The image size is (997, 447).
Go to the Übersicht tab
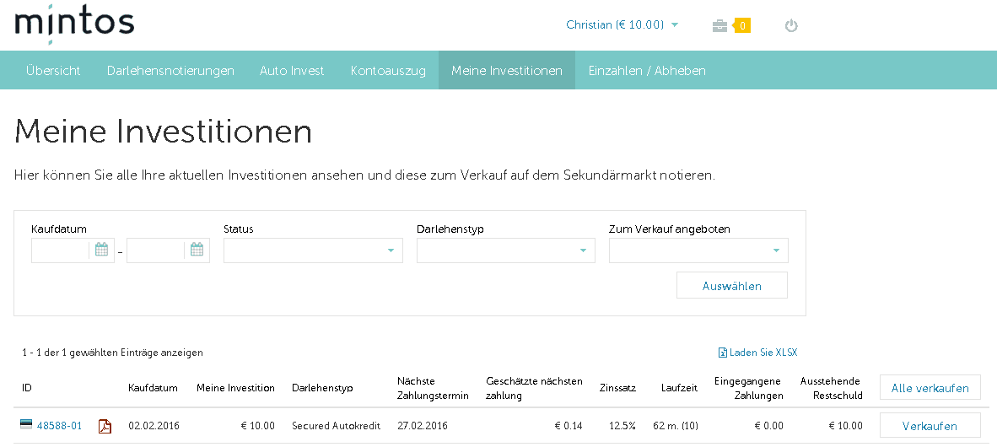pyautogui.click(x=53, y=71)
